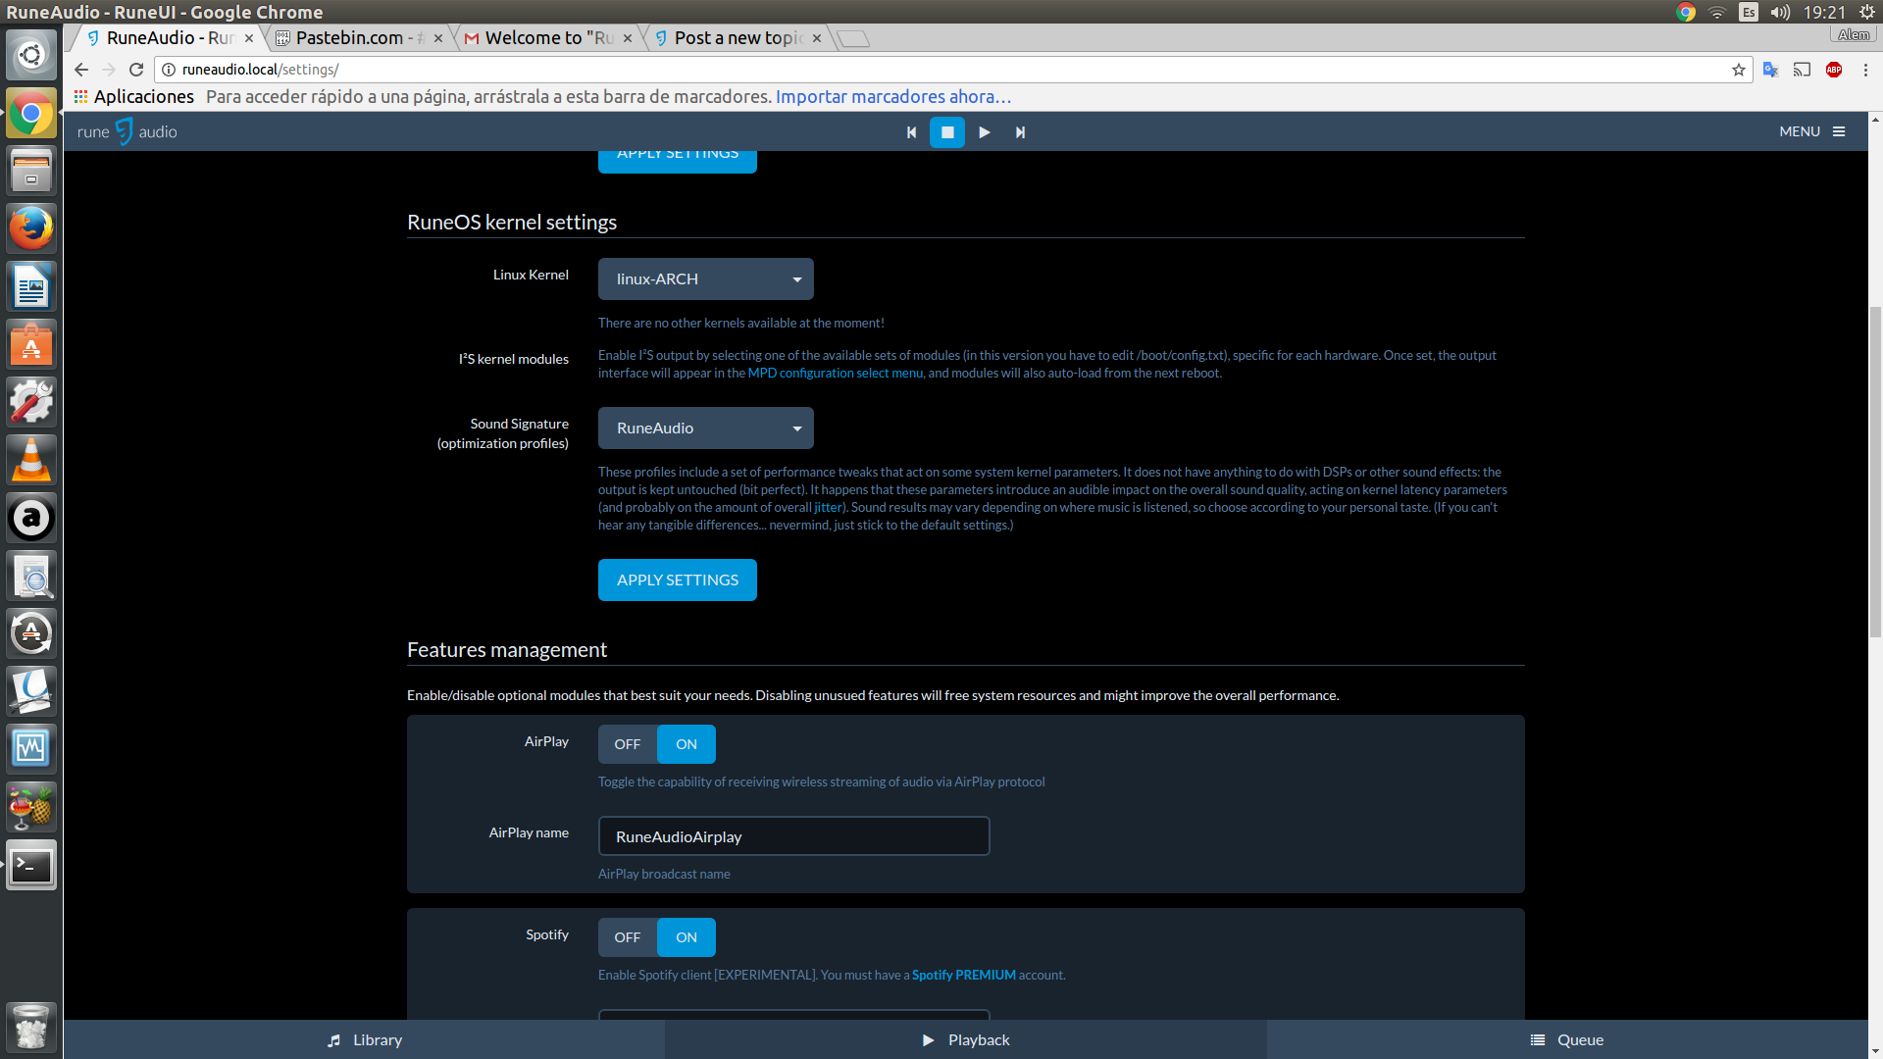Bookmark this page with the star icon
This screenshot has width=1883, height=1059.
(1739, 70)
